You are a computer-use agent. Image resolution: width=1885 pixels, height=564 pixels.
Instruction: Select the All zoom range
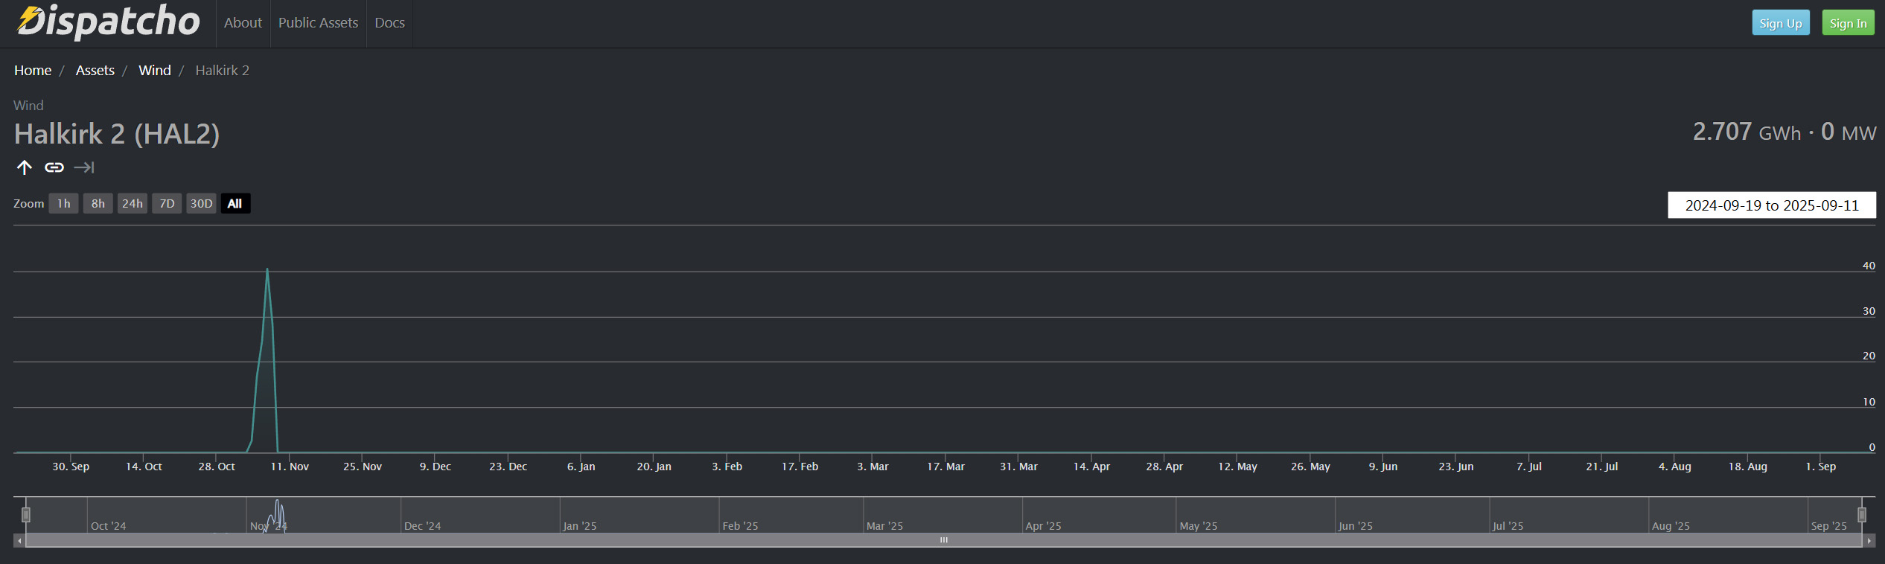pos(235,204)
